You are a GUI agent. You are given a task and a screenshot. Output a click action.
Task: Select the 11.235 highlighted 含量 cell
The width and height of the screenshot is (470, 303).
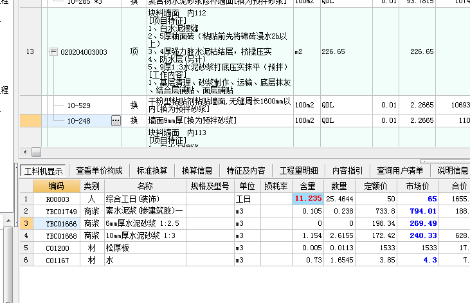(x=308, y=199)
